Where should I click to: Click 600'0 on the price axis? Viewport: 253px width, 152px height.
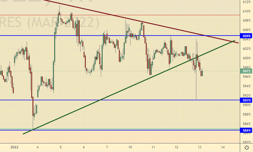pyautogui.click(x=246, y=58)
